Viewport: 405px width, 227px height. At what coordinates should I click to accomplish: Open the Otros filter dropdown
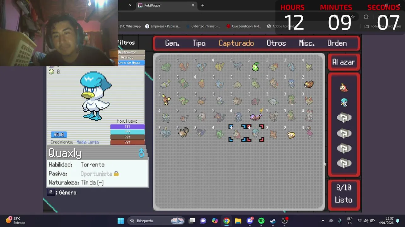pyautogui.click(x=276, y=43)
